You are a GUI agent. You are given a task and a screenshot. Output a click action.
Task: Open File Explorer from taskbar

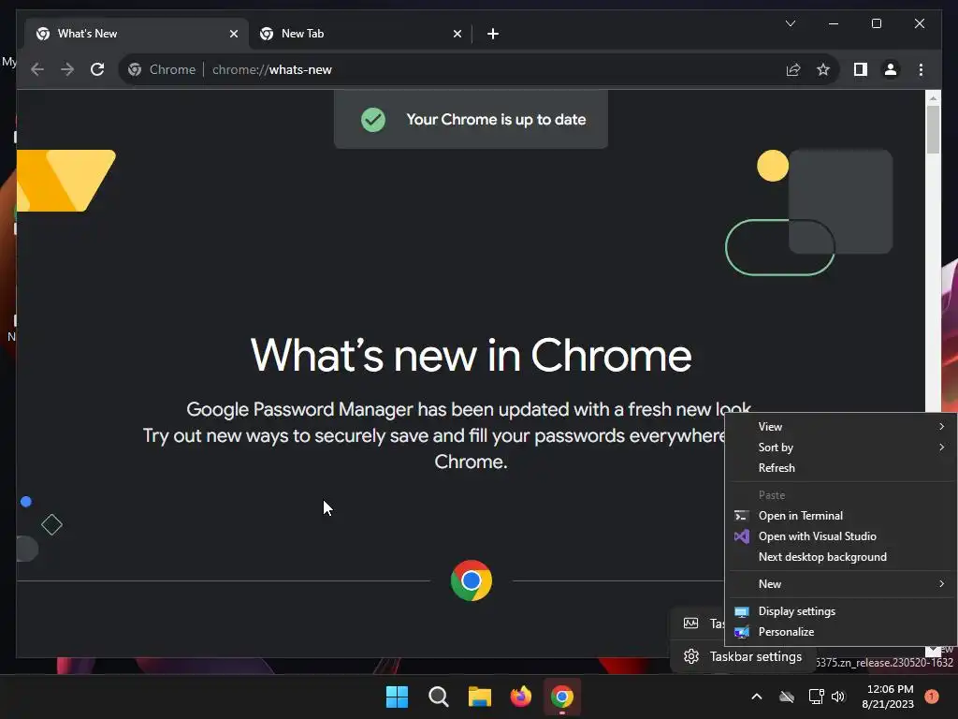(x=480, y=697)
